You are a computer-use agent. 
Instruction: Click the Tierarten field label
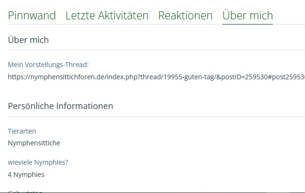tap(22, 131)
